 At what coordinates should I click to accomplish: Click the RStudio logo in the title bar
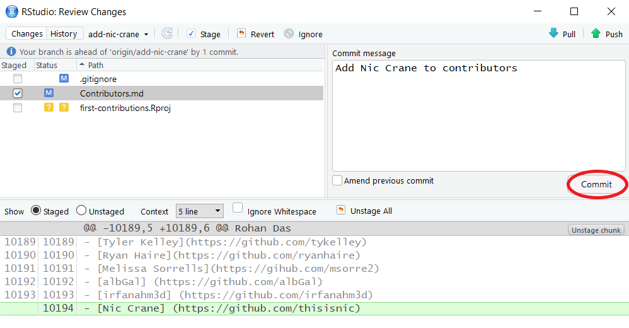pyautogui.click(x=12, y=11)
